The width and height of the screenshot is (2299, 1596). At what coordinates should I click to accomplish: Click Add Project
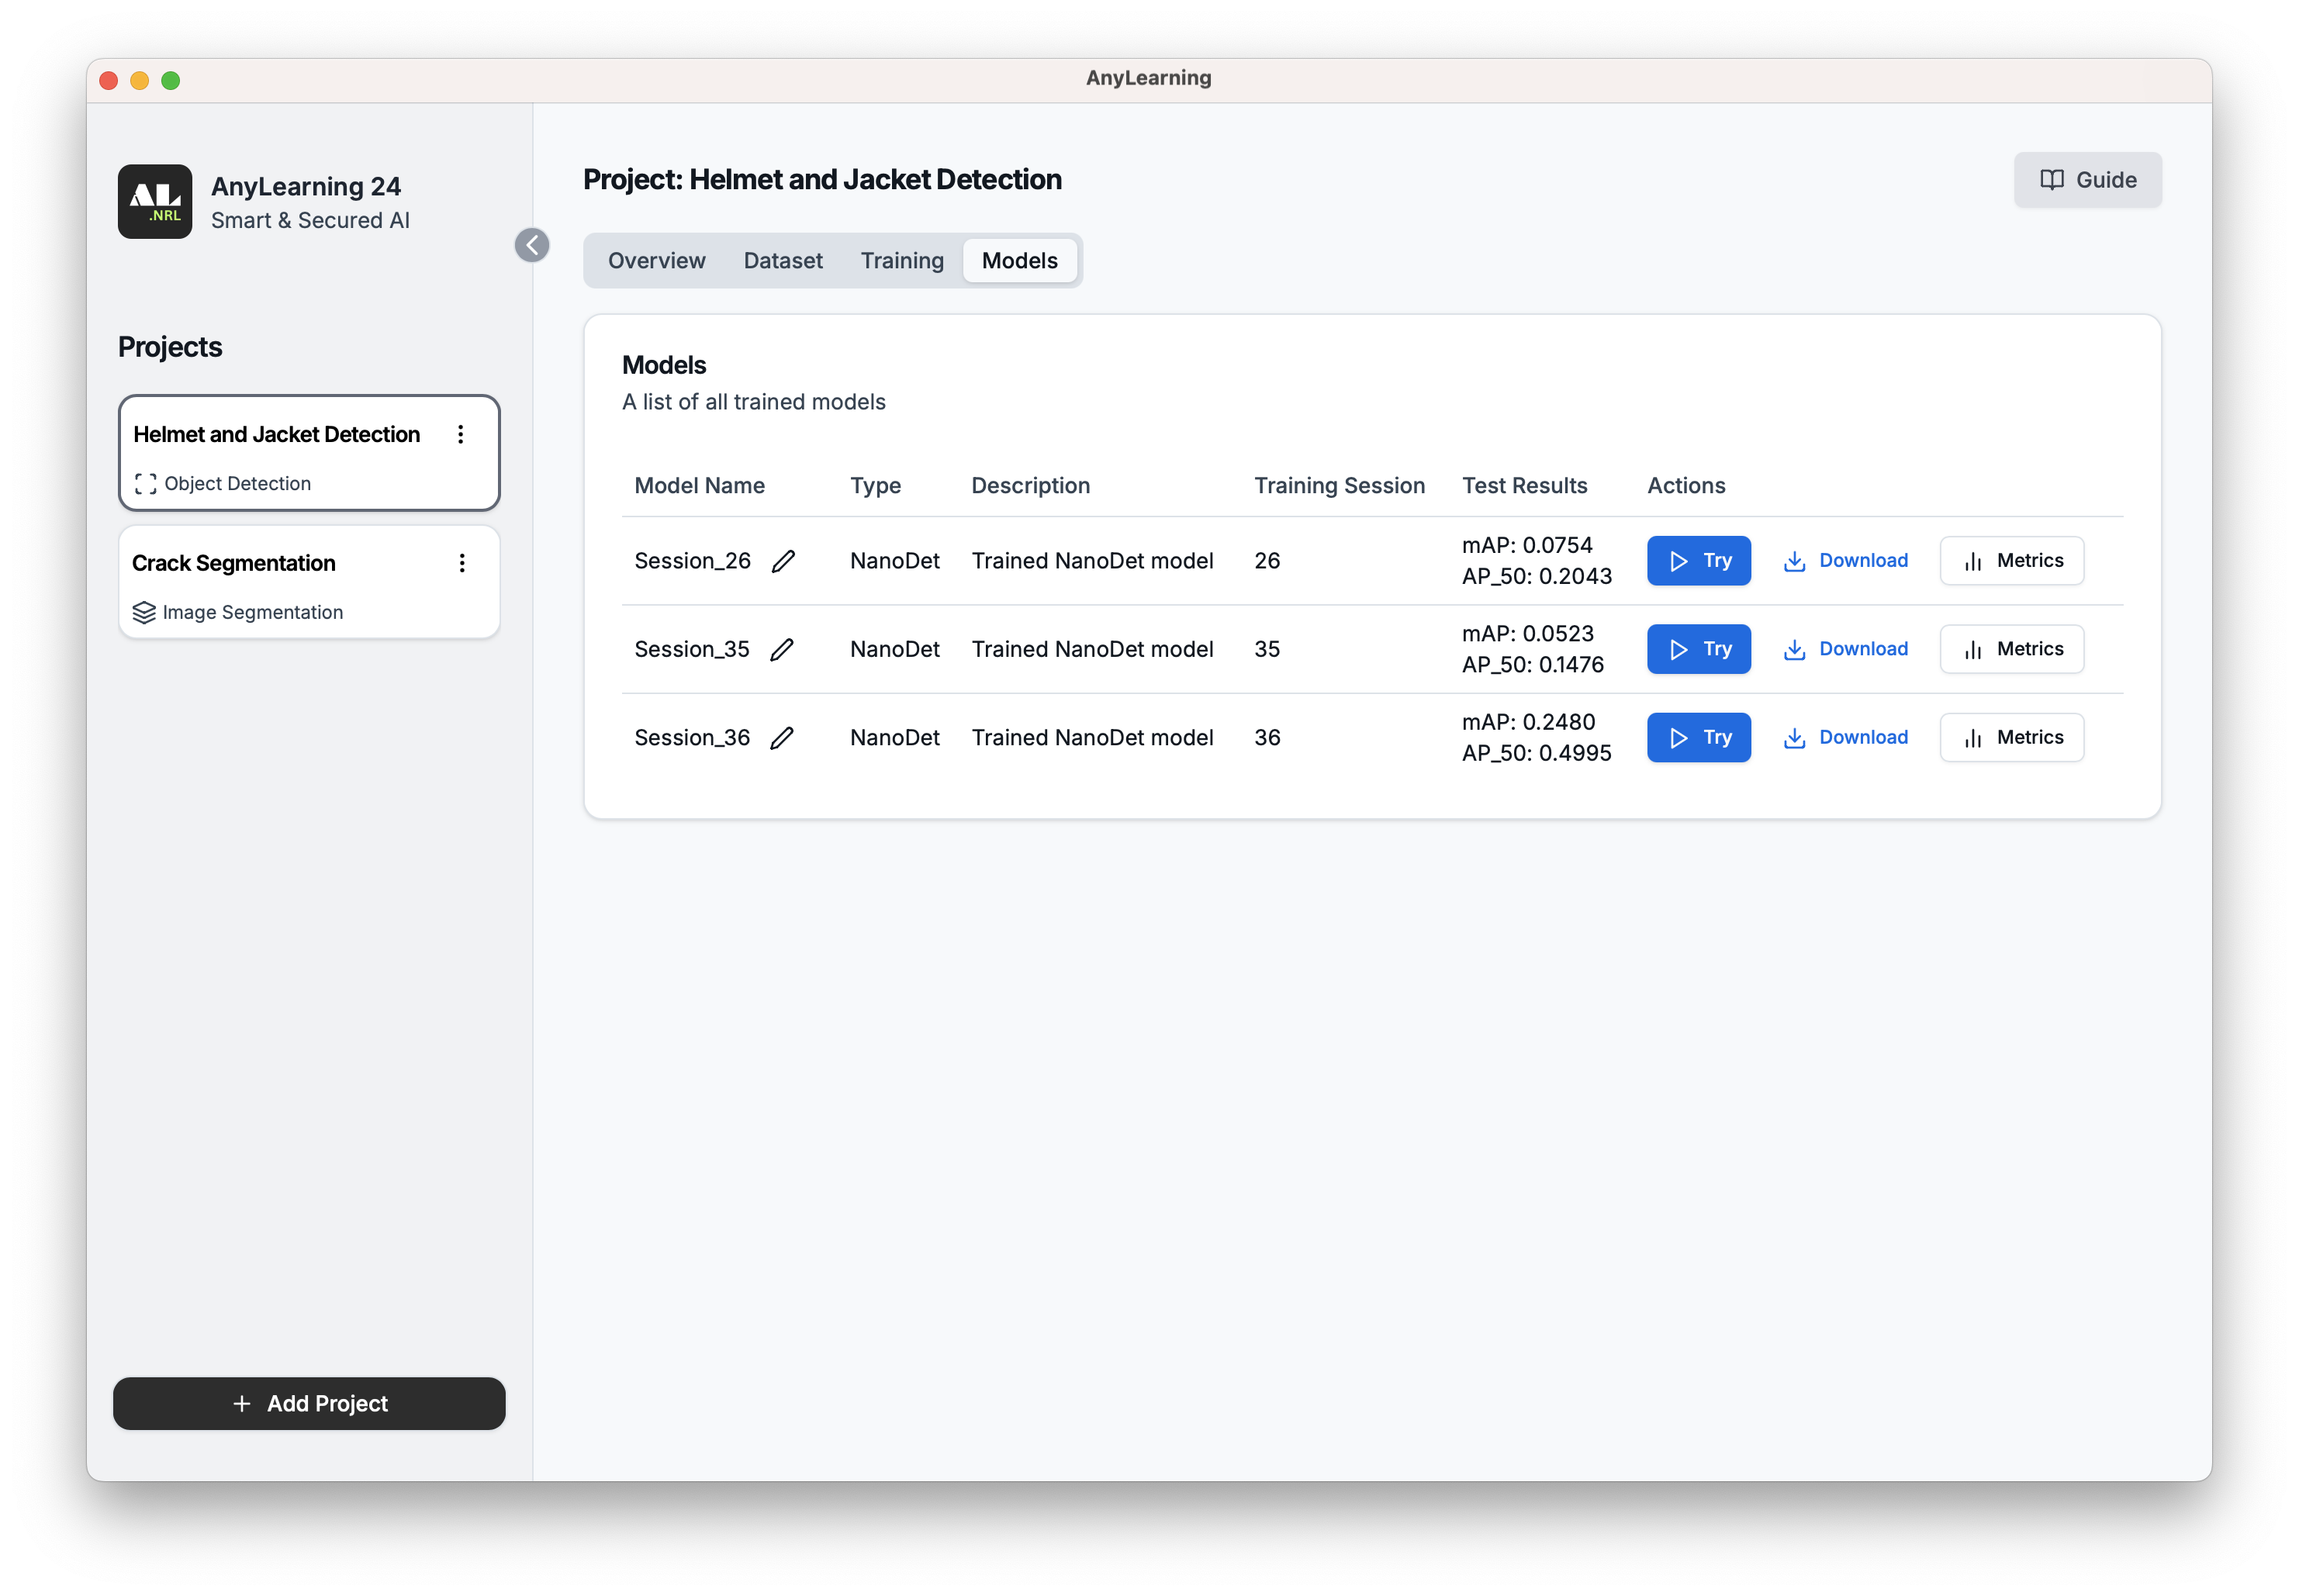tap(309, 1403)
